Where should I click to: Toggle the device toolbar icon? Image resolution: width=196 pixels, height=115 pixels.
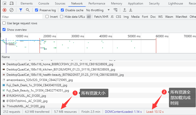pos(12,3)
